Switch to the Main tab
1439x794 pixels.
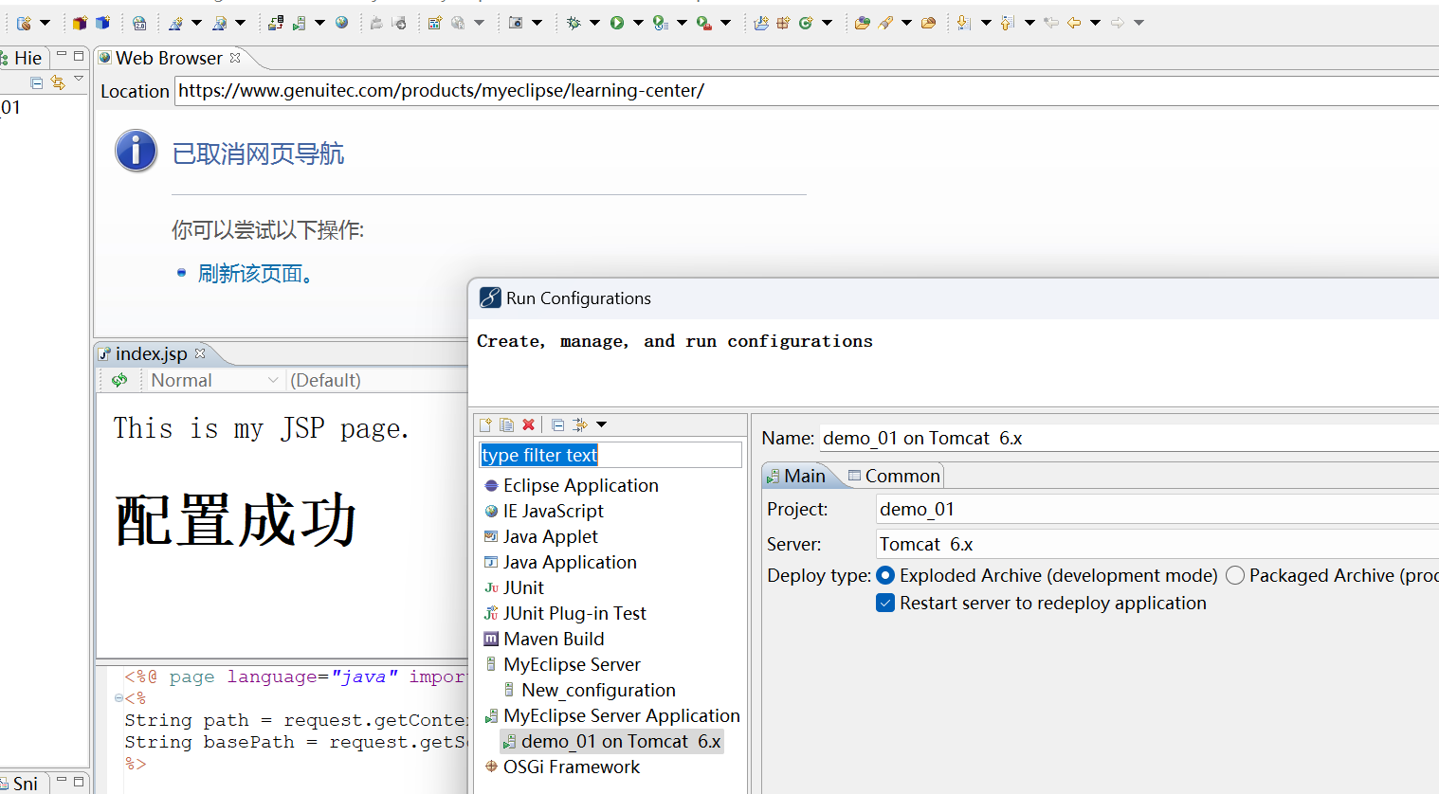pyautogui.click(x=796, y=476)
